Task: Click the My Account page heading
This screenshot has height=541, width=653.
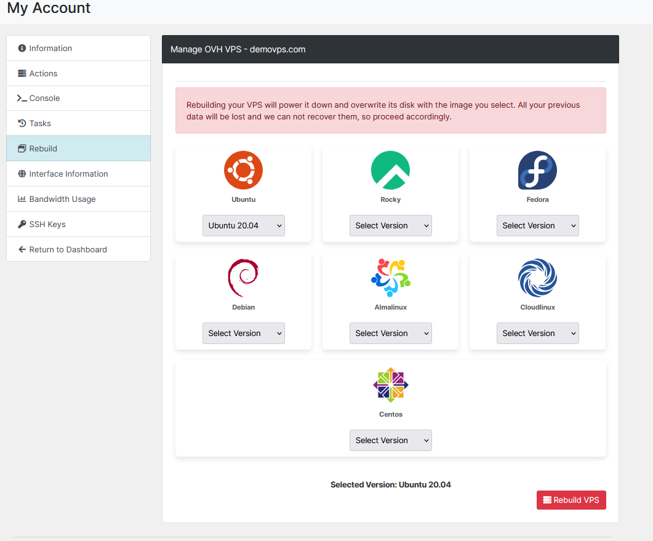Action: click(49, 8)
